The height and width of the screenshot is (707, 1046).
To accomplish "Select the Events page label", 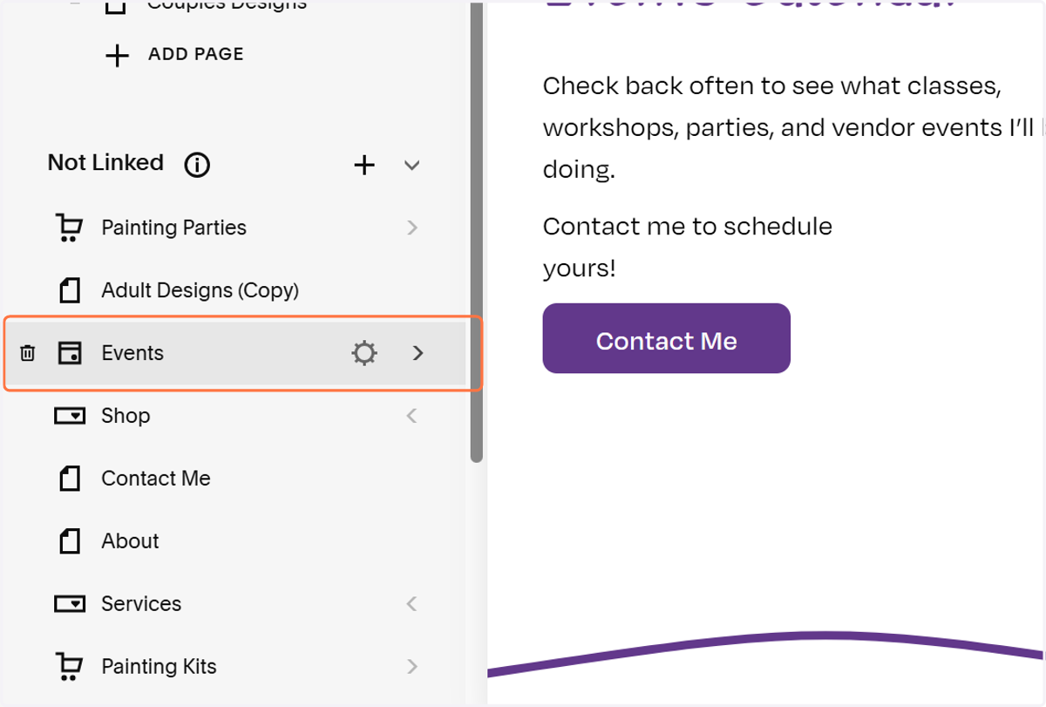I will pyautogui.click(x=132, y=353).
